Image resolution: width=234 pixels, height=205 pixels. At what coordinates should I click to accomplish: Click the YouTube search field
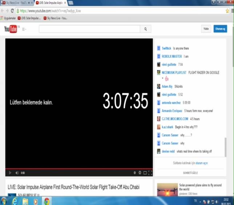click(x=89, y=29)
